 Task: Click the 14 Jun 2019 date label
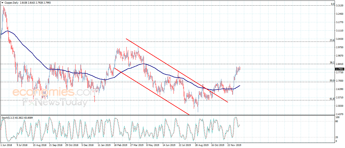tap(169, 145)
